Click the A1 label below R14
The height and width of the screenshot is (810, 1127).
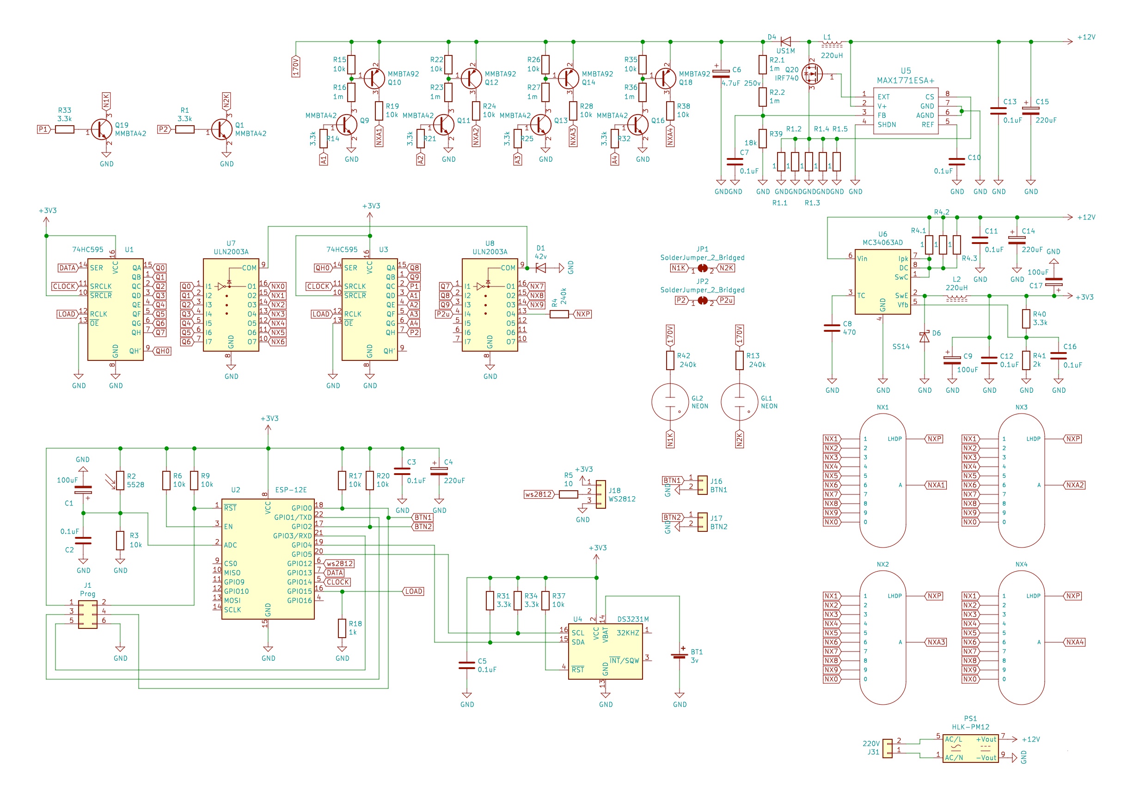coord(324,159)
